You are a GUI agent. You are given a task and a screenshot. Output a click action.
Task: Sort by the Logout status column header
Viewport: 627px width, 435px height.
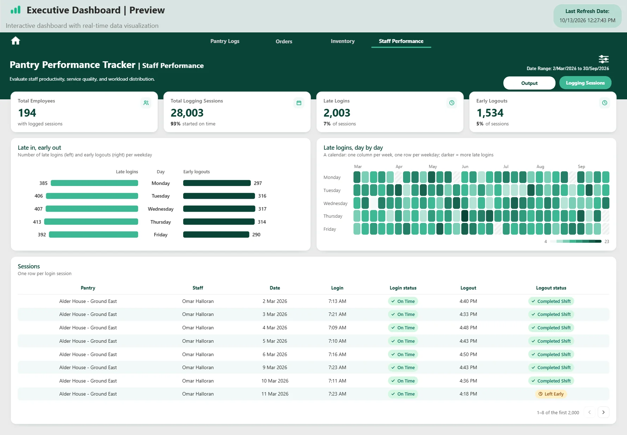551,288
